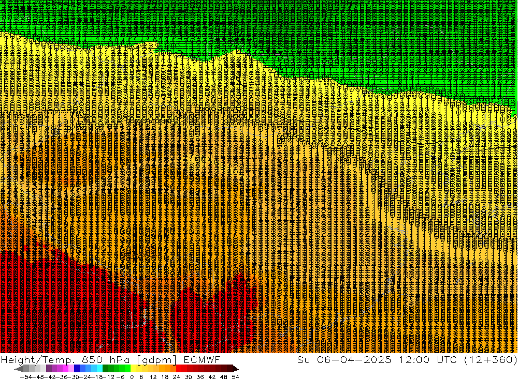Click the '0' legend value
This screenshot has width=518, height=379.
click(x=132, y=377)
